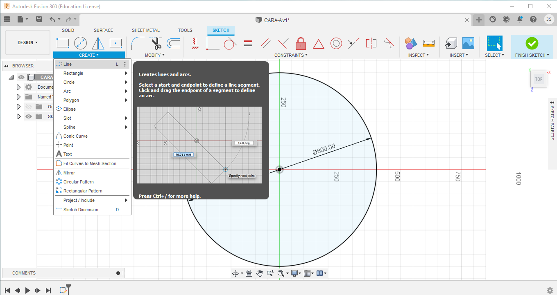Apply the Concentric constraint

coord(336,43)
